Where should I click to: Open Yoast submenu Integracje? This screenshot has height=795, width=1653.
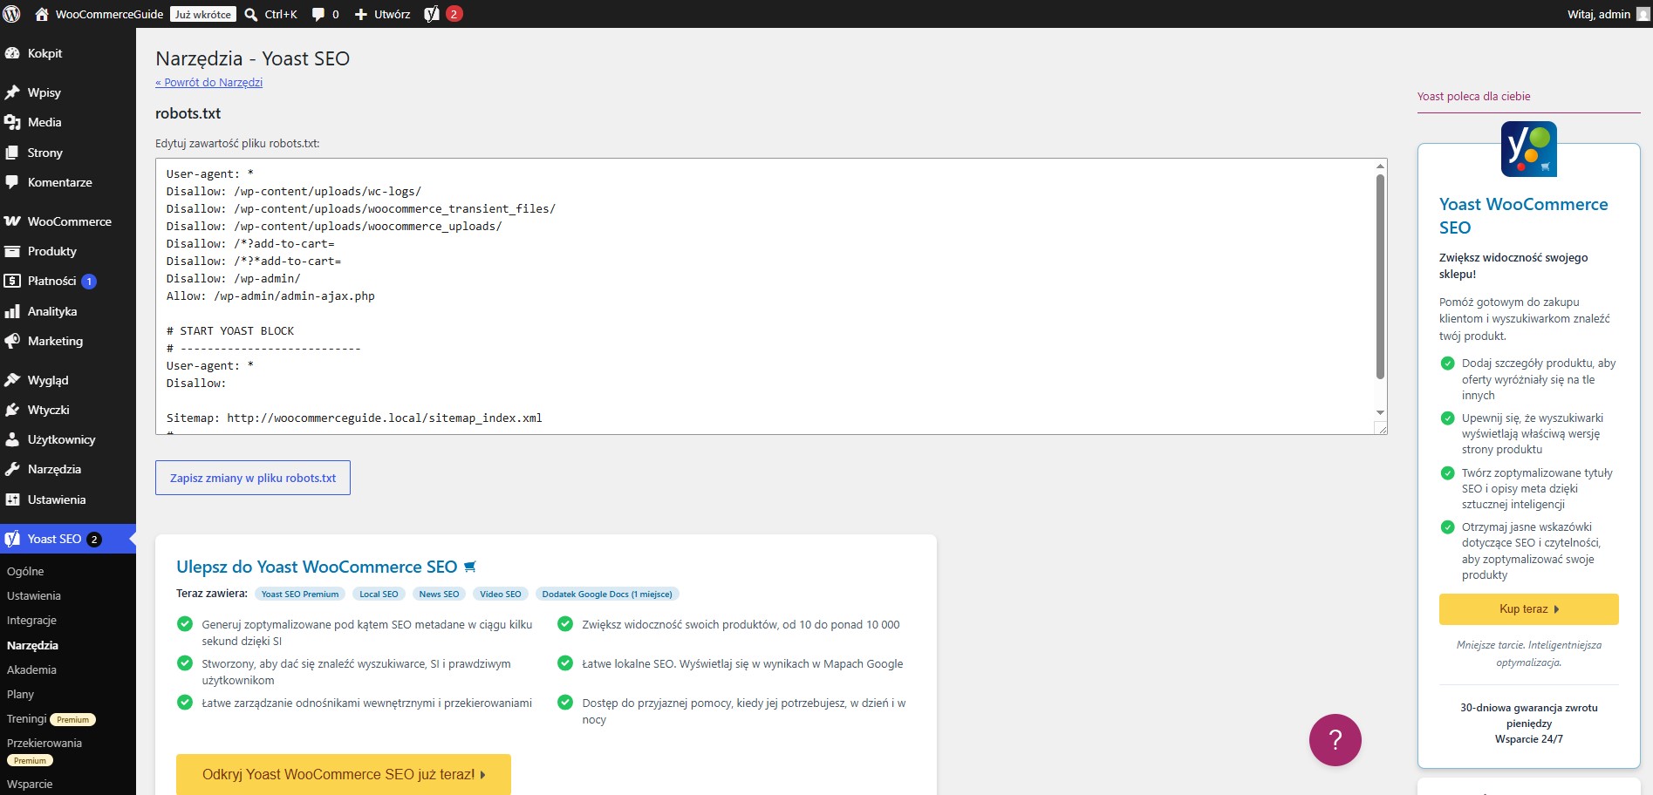(x=31, y=620)
